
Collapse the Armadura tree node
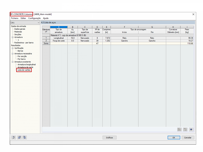pos(13,37)
